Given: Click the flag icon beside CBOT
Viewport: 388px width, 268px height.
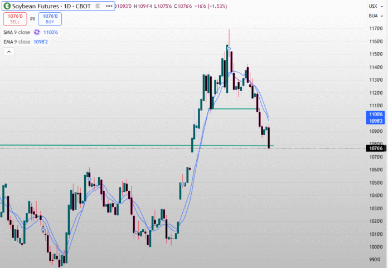Looking at the screenshot, I should point(98,6).
